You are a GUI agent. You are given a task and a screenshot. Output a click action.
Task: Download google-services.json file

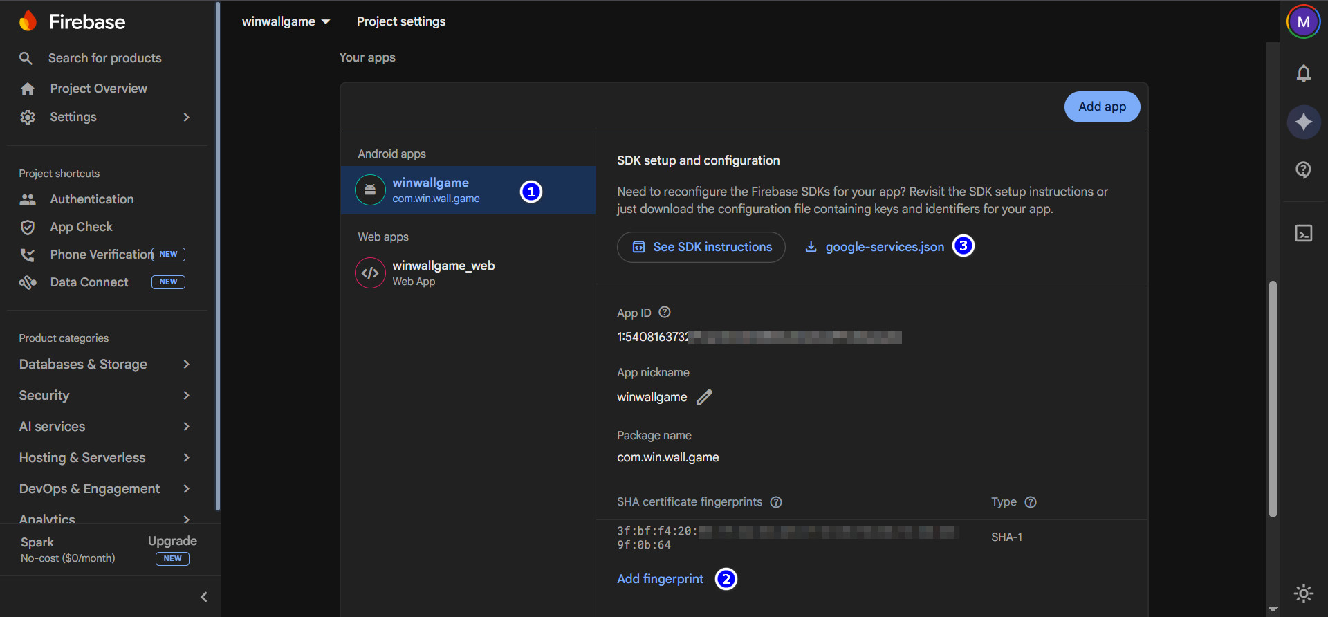[x=874, y=247]
